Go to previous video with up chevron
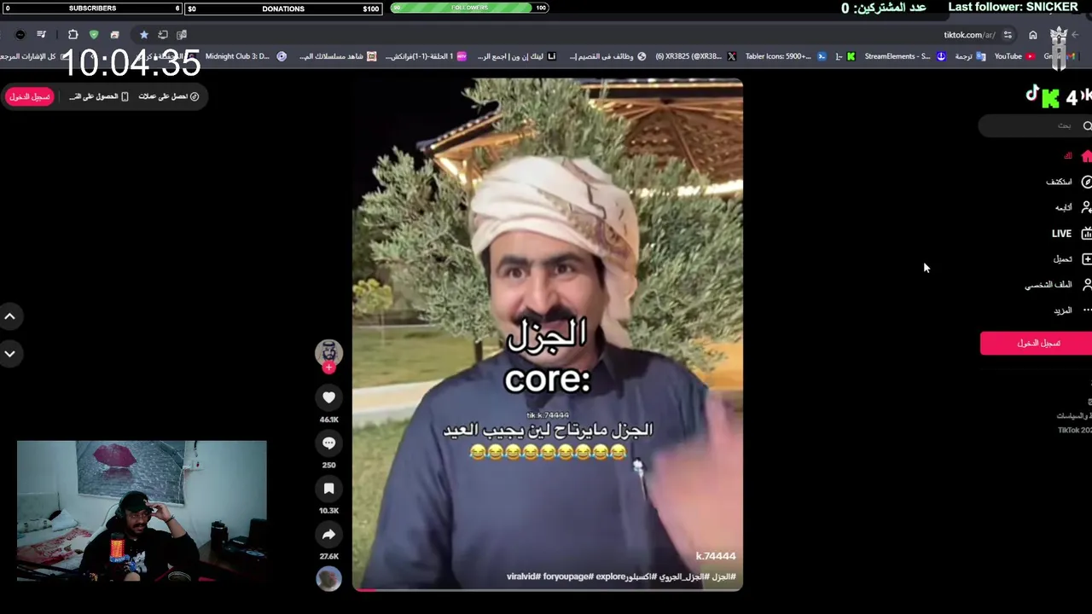1092x614 pixels. pos(10,316)
